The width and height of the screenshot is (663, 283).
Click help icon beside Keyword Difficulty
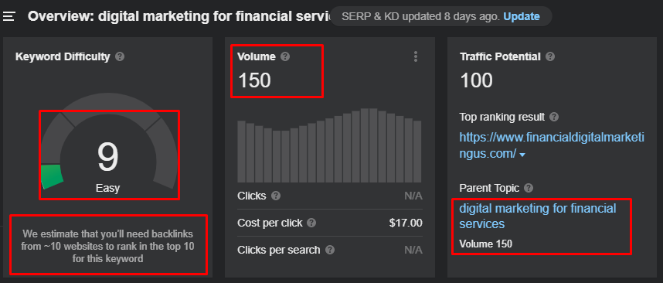tap(120, 56)
